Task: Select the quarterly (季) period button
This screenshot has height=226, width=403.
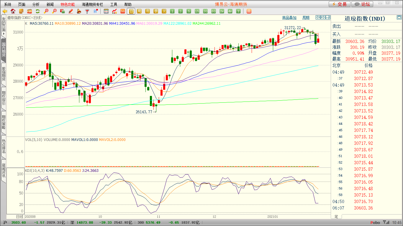Action: pos(156,11)
